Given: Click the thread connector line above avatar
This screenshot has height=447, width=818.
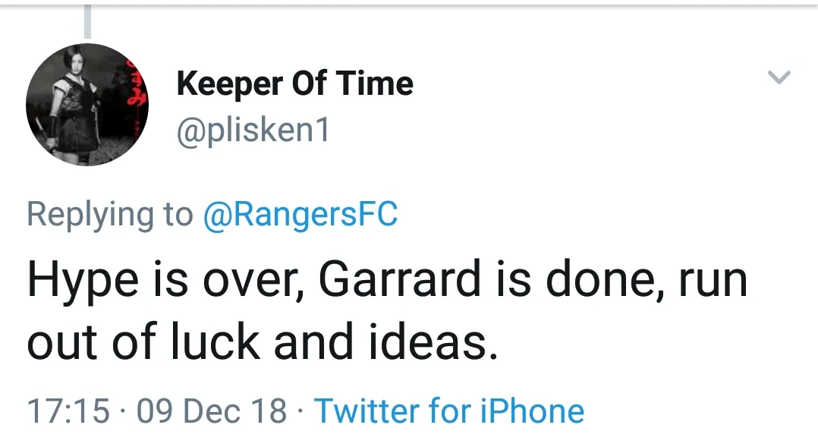Looking at the screenshot, I should [87, 21].
